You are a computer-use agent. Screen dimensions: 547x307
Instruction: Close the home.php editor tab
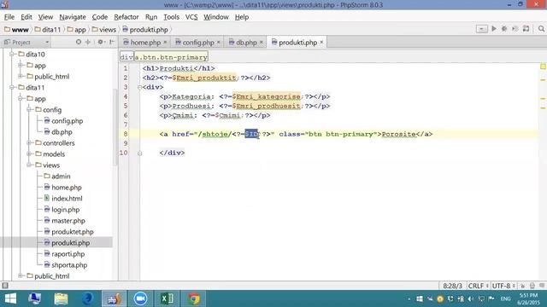(x=165, y=42)
